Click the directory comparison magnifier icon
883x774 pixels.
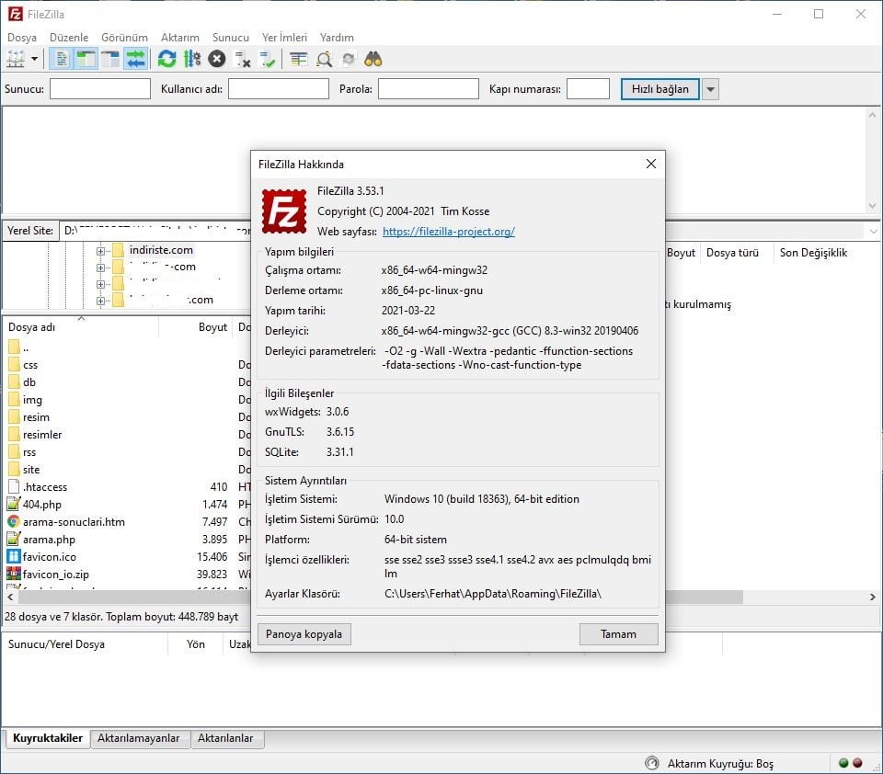tap(324, 59)
